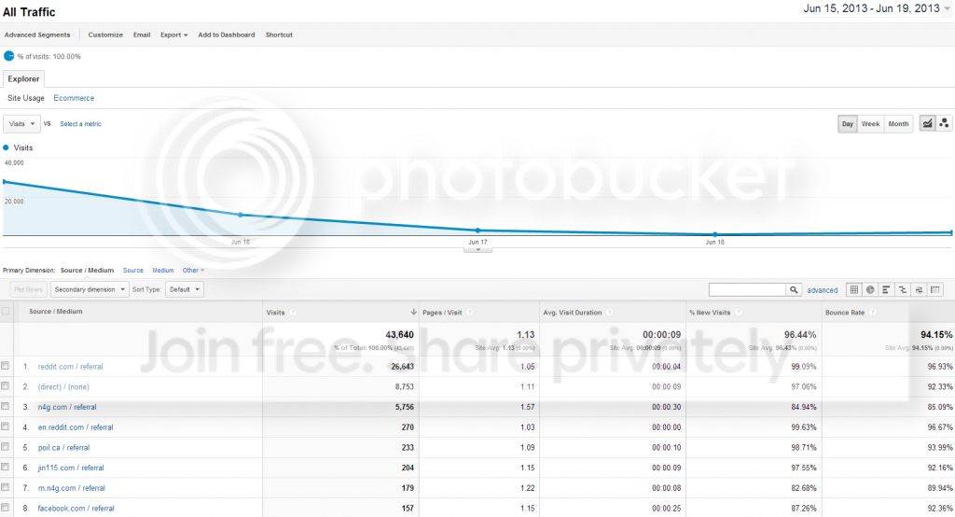955x517 pixels.
Task: Click the All Visits segment circle icon
Action: click(8, 56)
